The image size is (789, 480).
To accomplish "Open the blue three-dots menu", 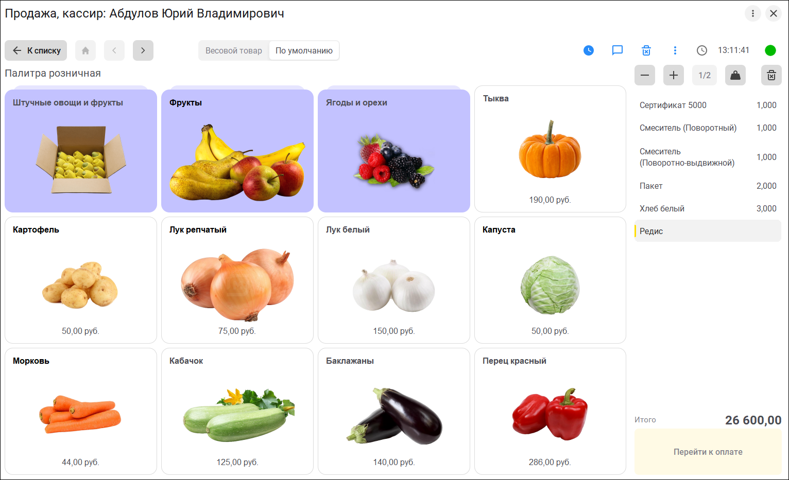I will 675,50.
